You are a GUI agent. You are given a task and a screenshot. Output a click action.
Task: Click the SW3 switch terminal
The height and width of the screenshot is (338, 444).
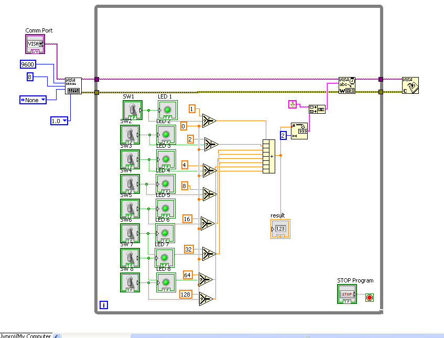pyautogui.click(x=130, y=159)
